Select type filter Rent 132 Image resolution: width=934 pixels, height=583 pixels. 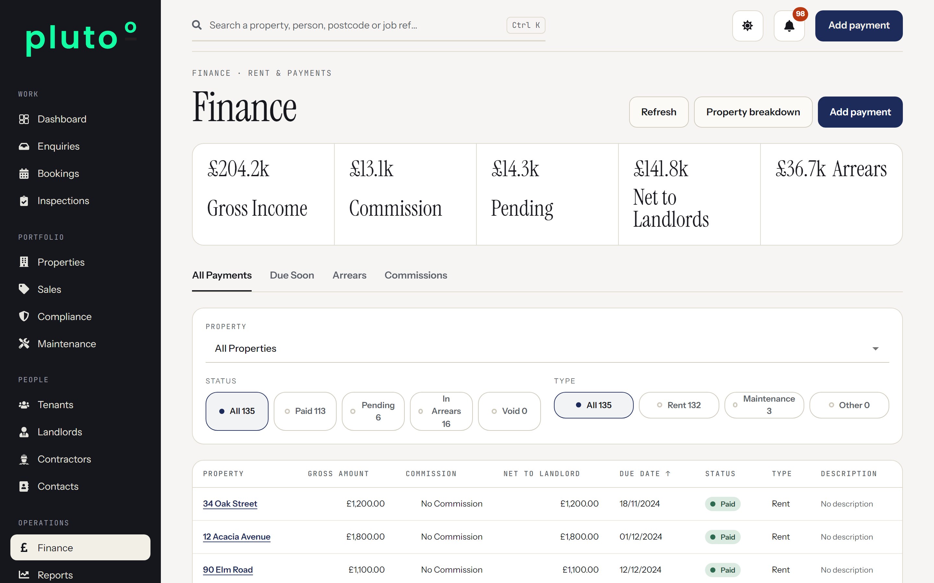[679, 405]
